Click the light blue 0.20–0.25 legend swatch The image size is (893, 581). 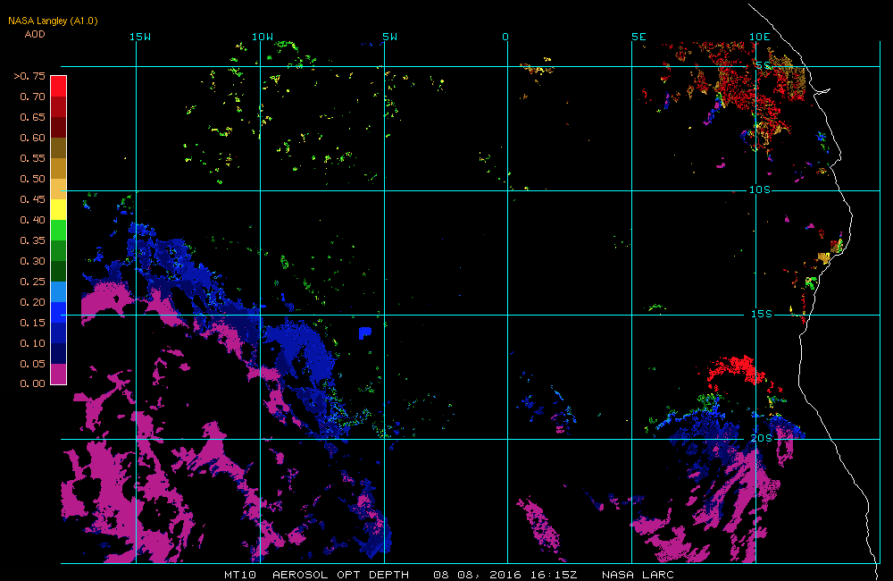[59, 291]
